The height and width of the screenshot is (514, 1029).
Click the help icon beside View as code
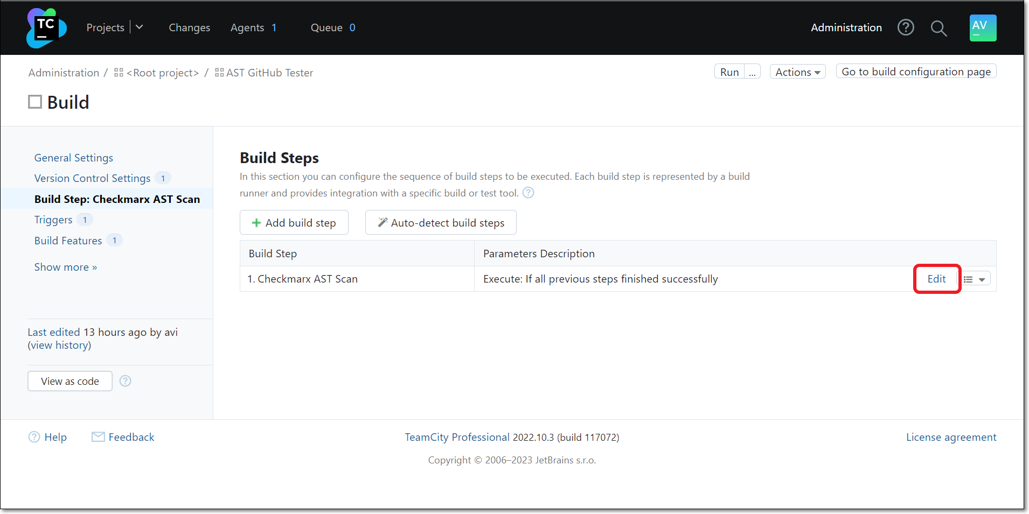[x=126, y=381]
